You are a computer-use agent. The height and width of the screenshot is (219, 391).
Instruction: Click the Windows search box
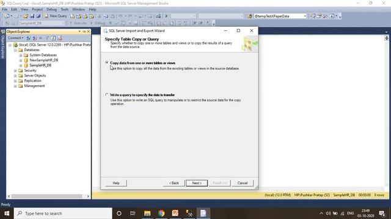(63, 213)
